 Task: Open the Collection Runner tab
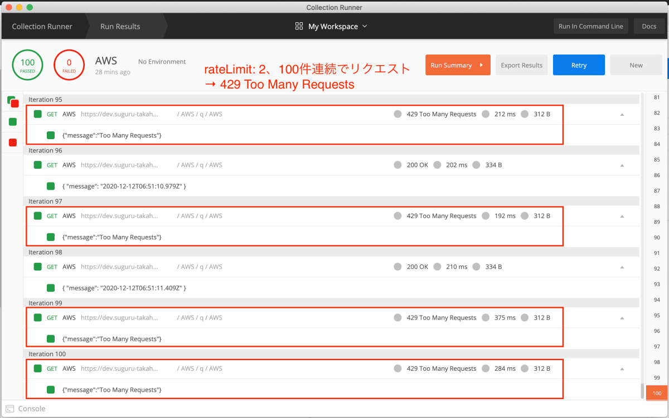42,26
